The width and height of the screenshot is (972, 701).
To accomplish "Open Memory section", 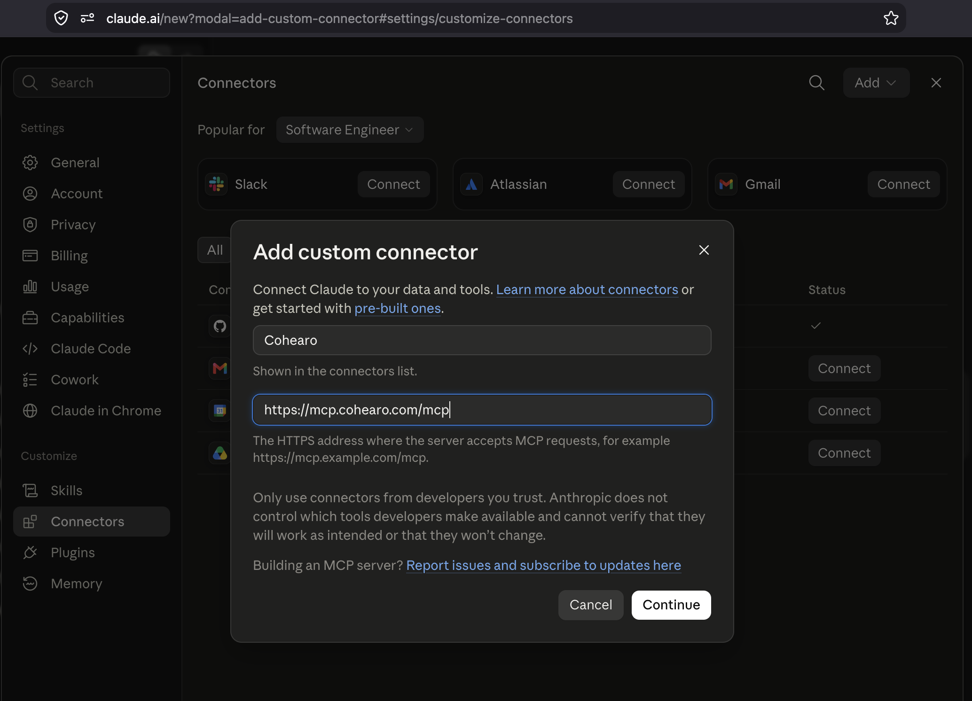I will coord(92,584).
